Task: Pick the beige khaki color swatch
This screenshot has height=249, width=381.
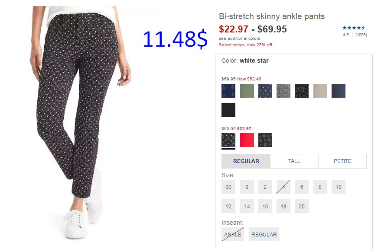Action: coord(320,91)
